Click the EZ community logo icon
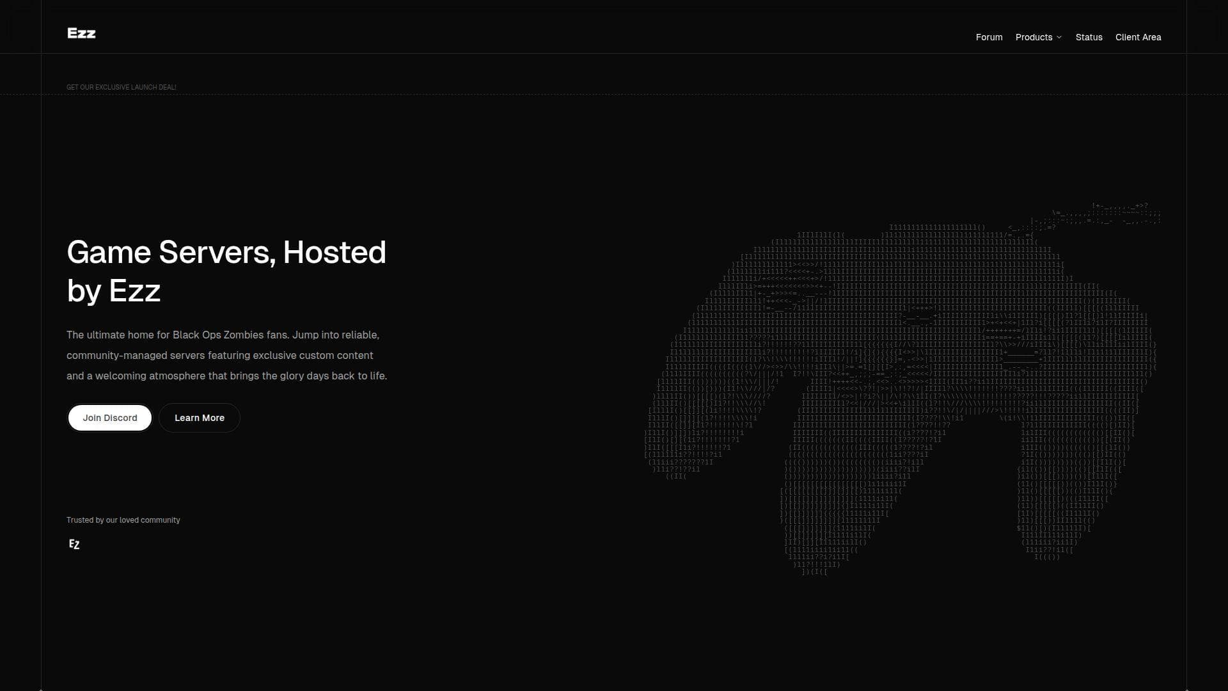This screenshot has height=691, width=1228. [74, 544]
